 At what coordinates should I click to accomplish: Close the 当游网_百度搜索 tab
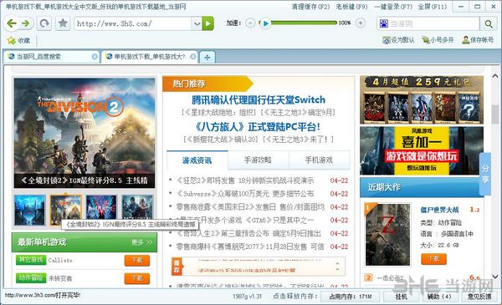tap(95, 57)
